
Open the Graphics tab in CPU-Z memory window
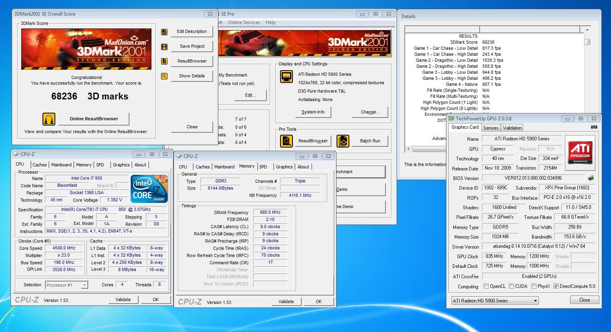point(284,167)
